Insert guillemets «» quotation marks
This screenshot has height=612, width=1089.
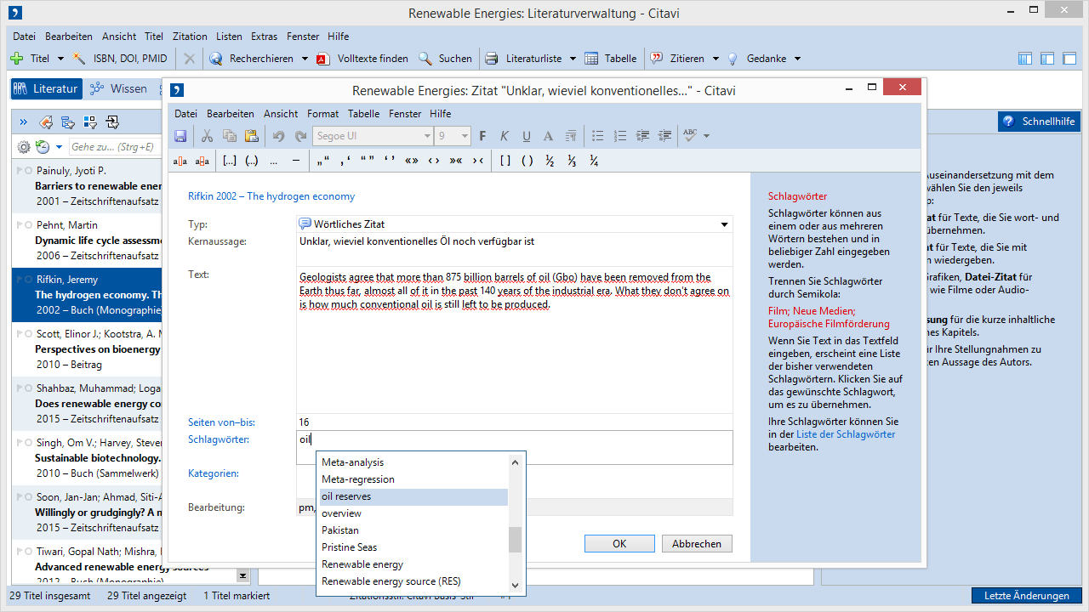tap(412, 161)
